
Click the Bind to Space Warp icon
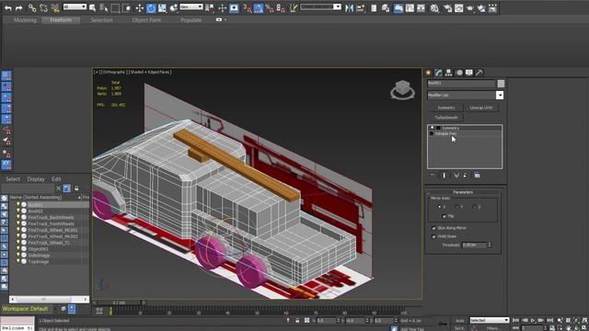(x=55, y=7)
